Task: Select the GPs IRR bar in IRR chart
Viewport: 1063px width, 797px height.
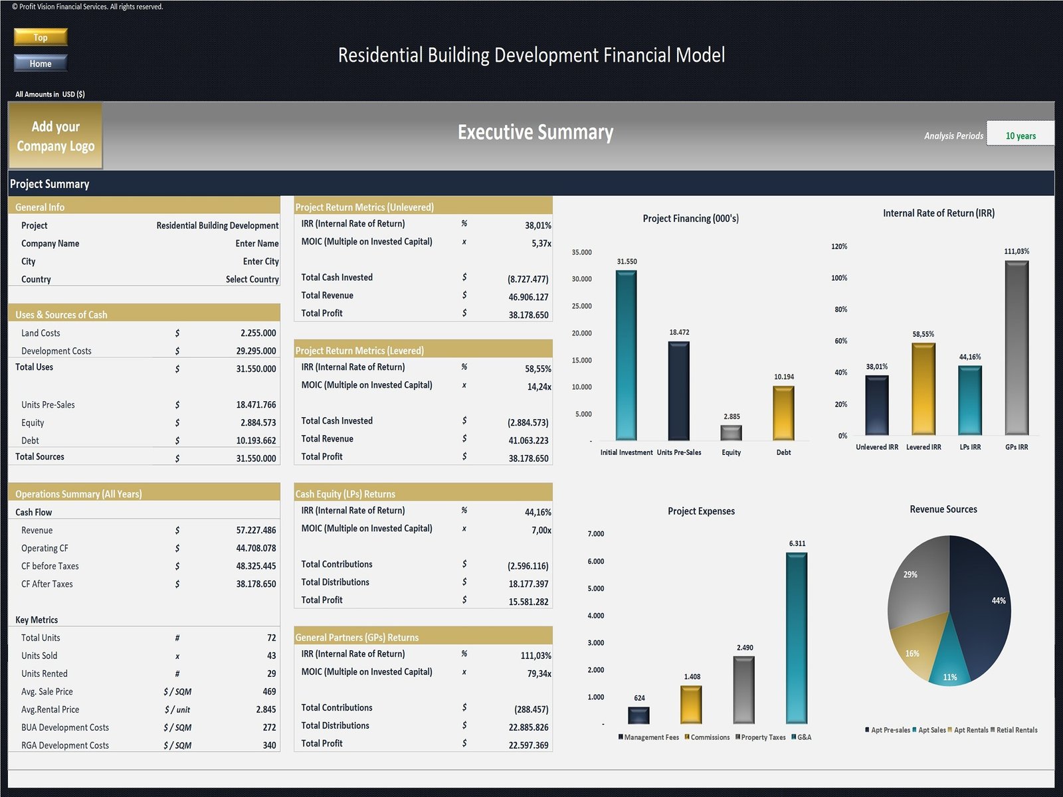Action: 1016,347
